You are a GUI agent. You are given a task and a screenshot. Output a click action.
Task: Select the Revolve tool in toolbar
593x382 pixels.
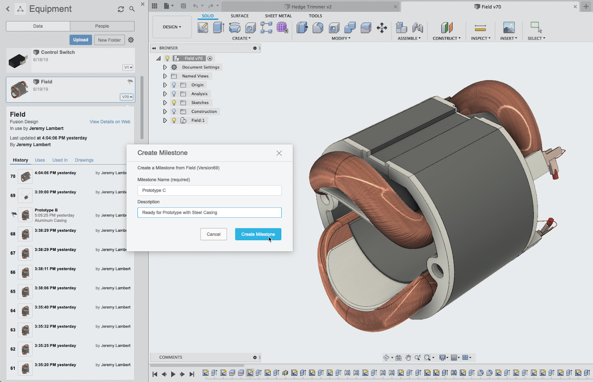(235, 28)
